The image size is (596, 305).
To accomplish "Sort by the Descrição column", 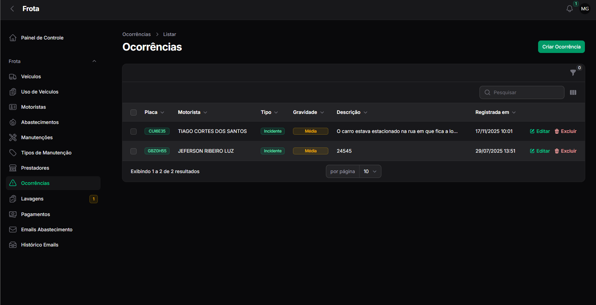I will pyautogui.click(x=352, y=112).
